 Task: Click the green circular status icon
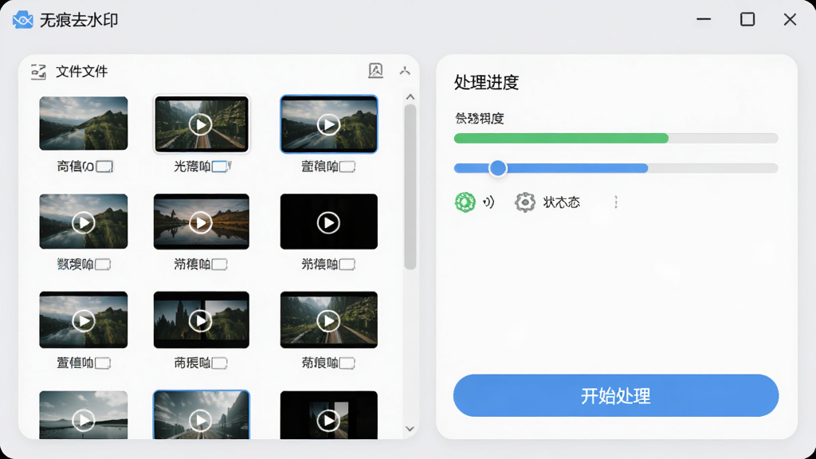point(465,202)
